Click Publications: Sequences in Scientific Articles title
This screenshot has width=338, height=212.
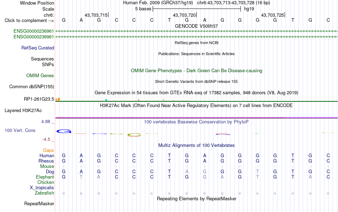pos(196,54)
